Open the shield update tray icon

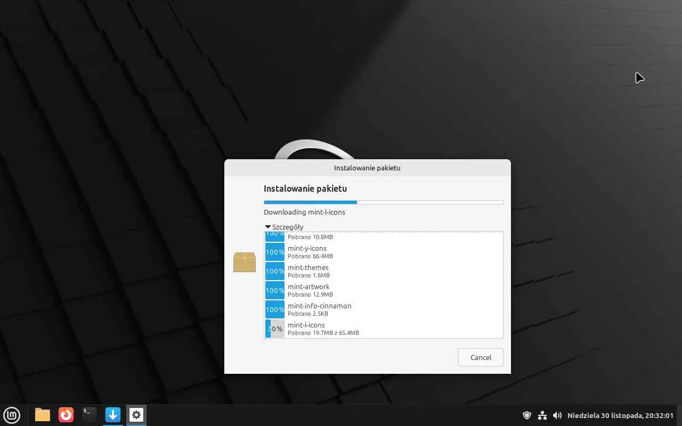(527, 415)
